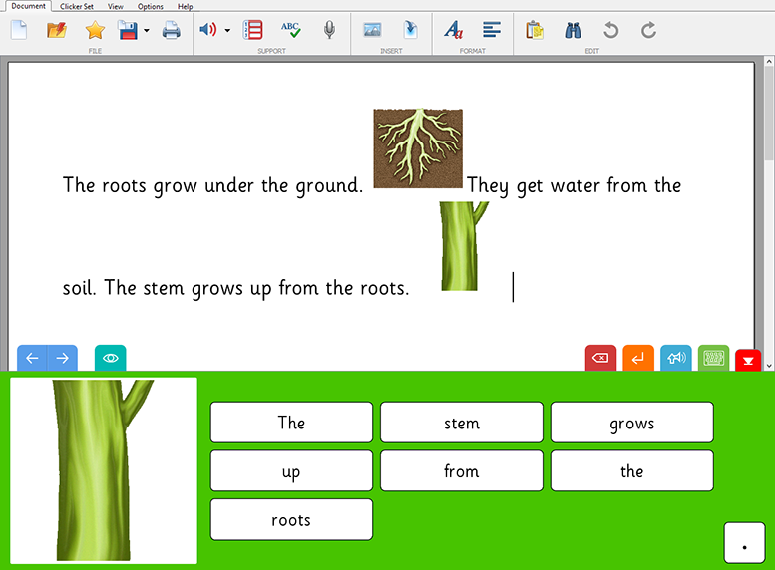Print the document with the printer icon
The image size is (775, 570).
tap(172, 30)
